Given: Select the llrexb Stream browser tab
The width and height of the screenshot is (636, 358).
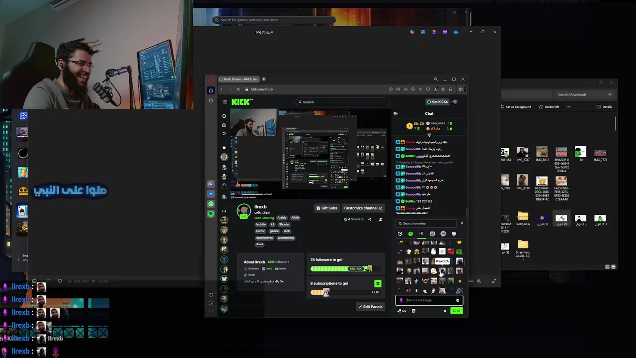Looking at the screenshot, I should point(238,79).
